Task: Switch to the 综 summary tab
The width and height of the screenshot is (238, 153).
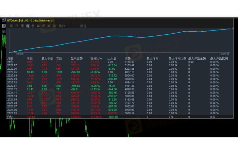Action: (12, 26)
